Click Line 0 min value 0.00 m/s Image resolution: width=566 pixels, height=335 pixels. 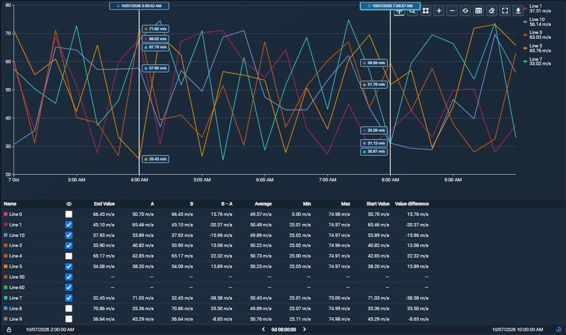pos(301,214)
